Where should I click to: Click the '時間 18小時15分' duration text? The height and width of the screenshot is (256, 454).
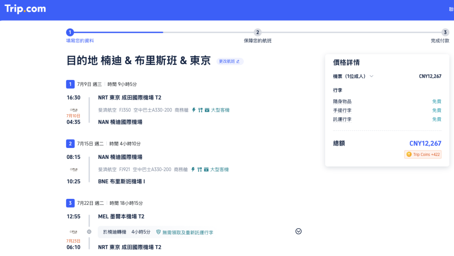tap(126, 203)
